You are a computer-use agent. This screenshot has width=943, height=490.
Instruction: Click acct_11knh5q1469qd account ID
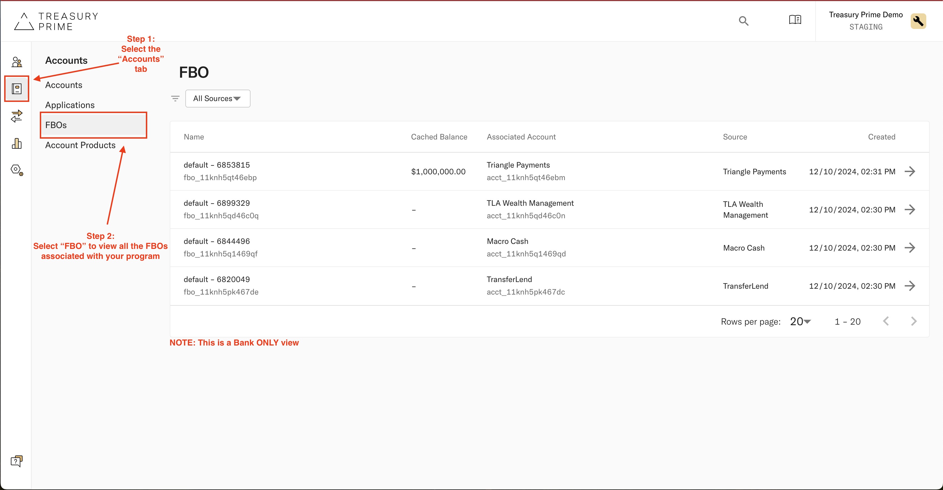coord(526,254)
